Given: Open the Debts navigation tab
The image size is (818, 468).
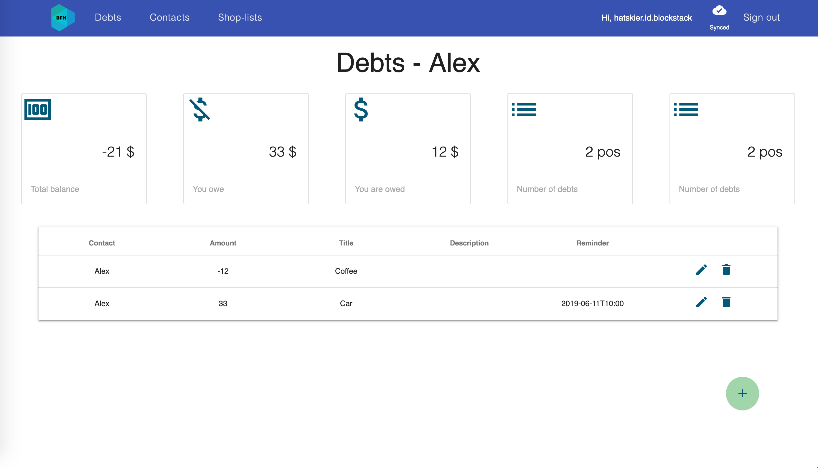Looking at the screenshot, I should tap(108, 17).
